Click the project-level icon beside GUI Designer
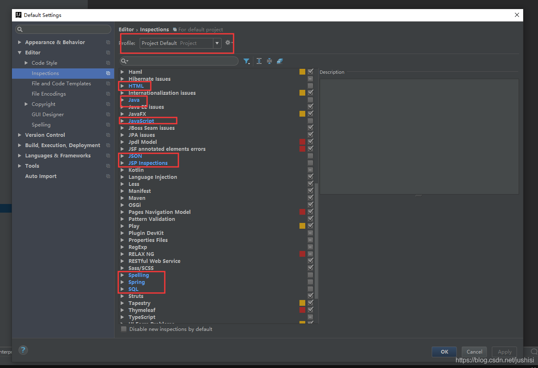 [x=108, y=115]
